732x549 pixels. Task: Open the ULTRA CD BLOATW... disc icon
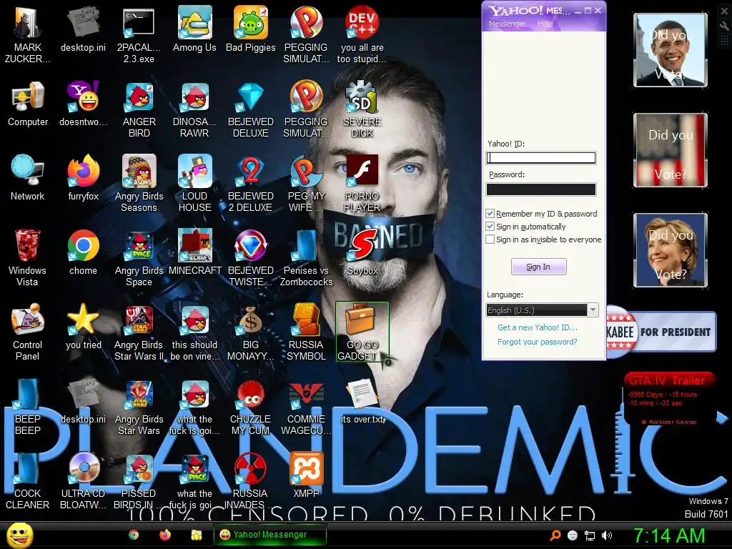pos(84,481)
